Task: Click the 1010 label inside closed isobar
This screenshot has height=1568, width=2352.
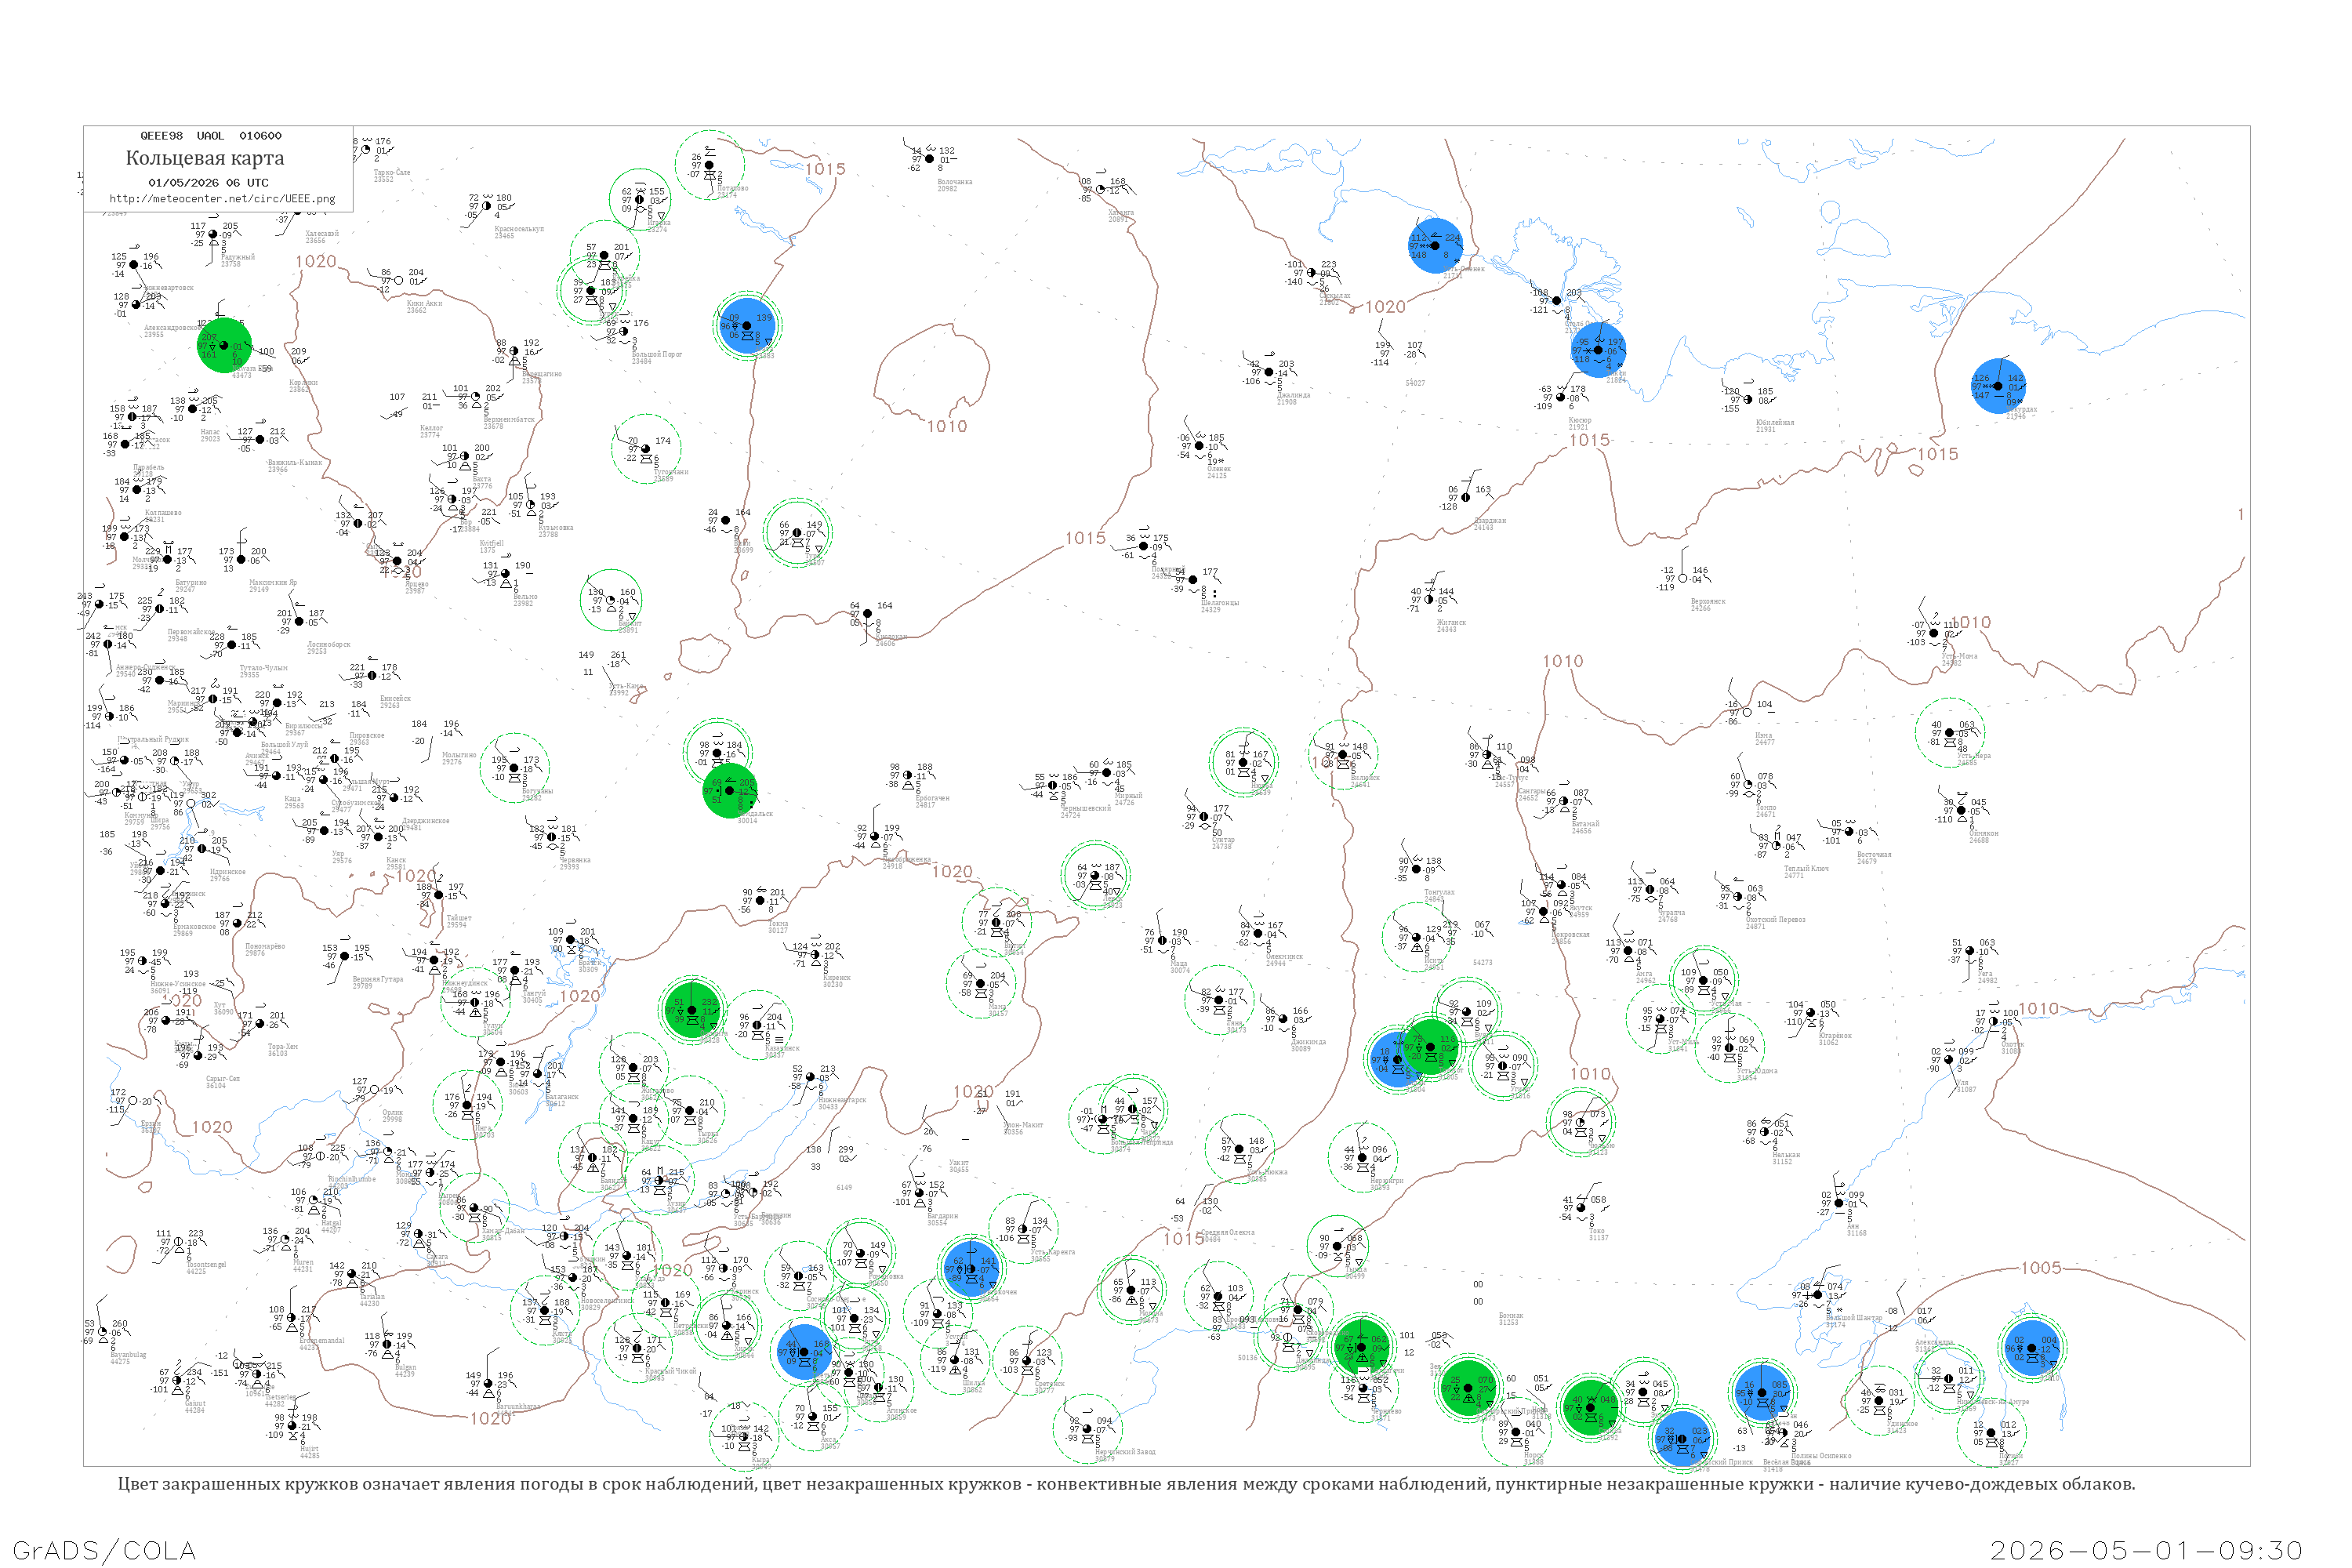Action: [947, 426]
